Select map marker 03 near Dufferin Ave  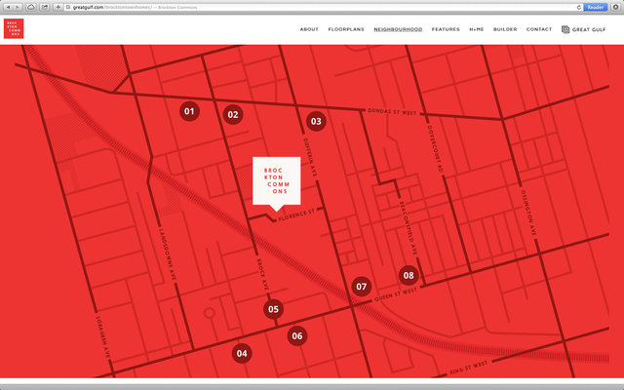pyautogui.click(x=316, y=121)
